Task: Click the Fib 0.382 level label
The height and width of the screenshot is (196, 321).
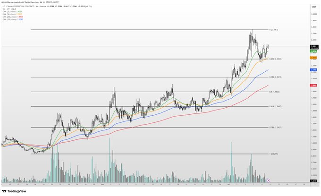Action: (x=275, y=77)
